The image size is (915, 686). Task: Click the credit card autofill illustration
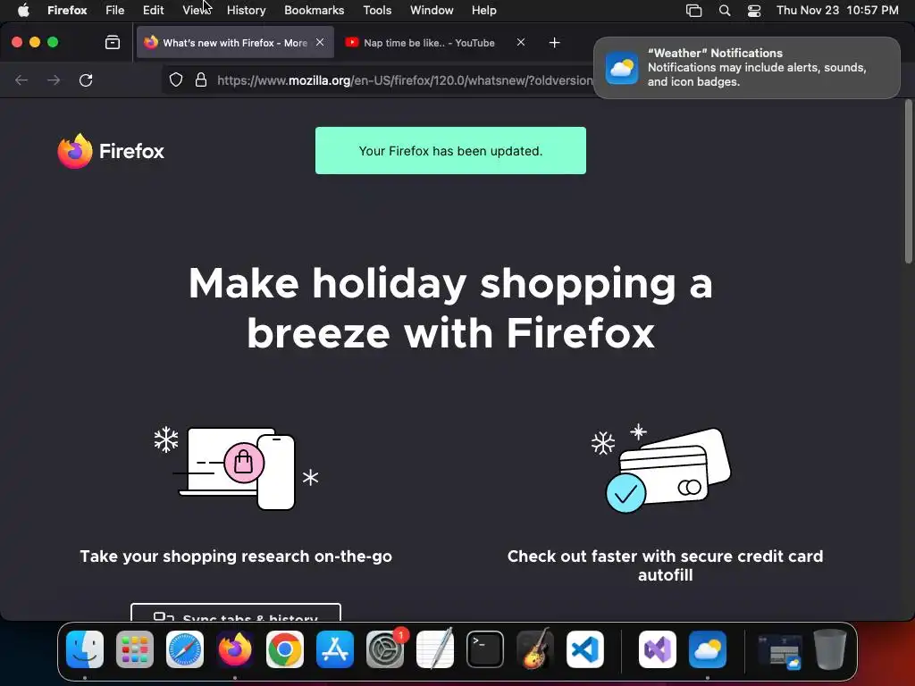(662, 469)
